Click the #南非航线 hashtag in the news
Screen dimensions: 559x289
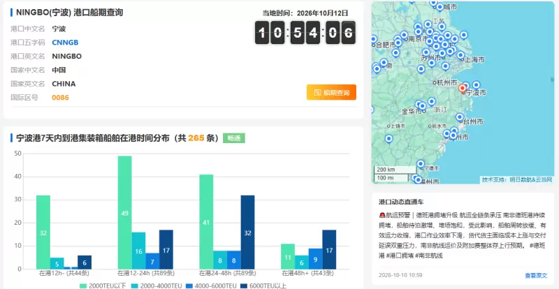point(429,255)
